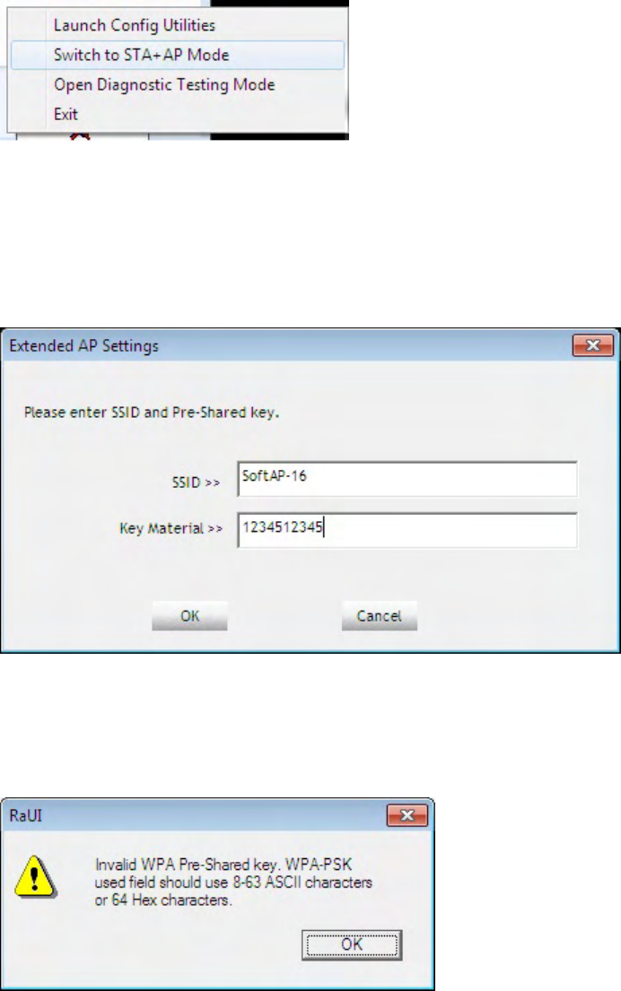Dismiss the RaUI warning with OK

point(352,945)
